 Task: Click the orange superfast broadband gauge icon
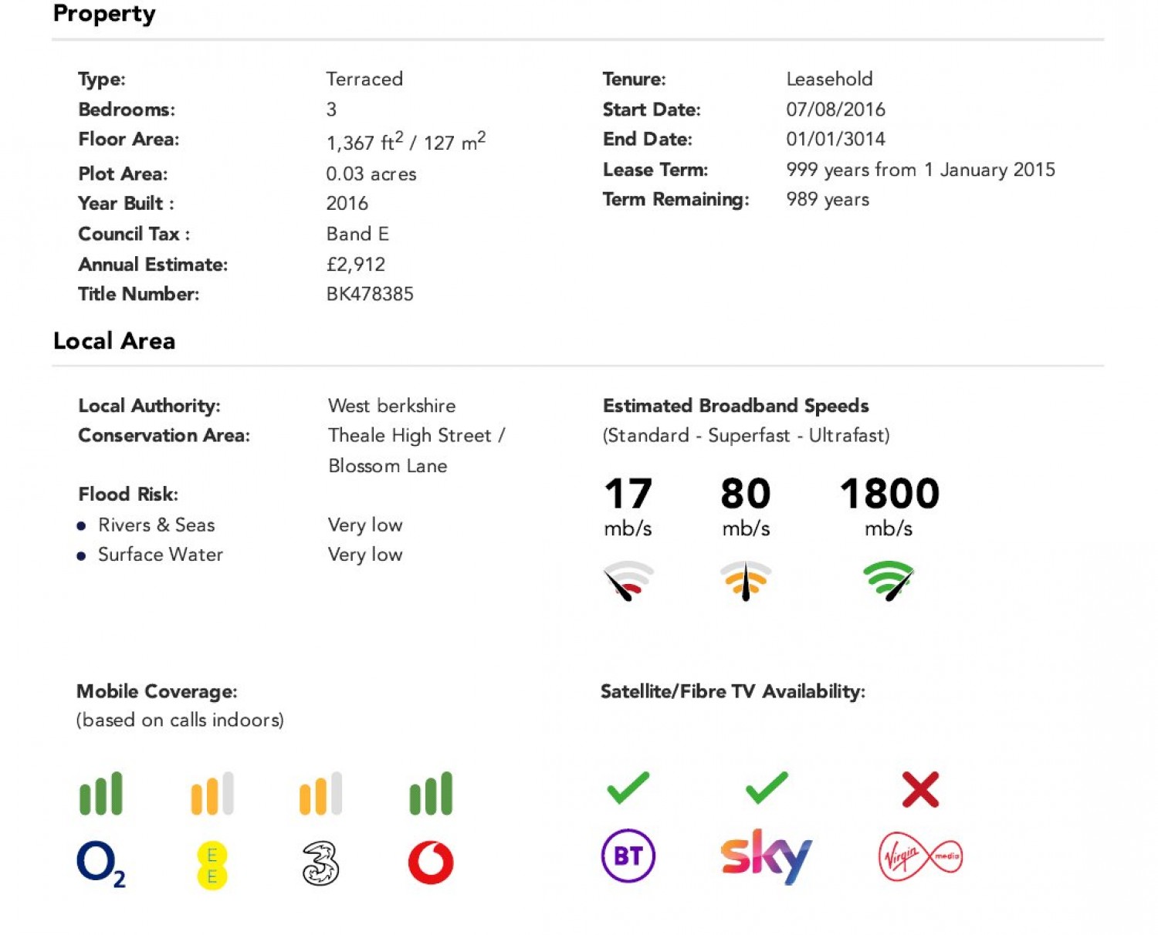click(x=745, y=581)
